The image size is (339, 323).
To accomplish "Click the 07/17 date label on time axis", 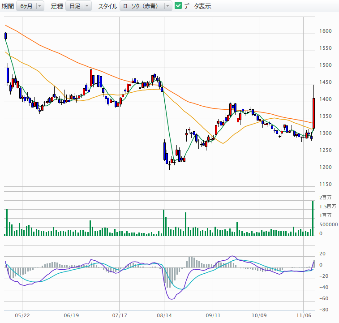I will 119,316.
